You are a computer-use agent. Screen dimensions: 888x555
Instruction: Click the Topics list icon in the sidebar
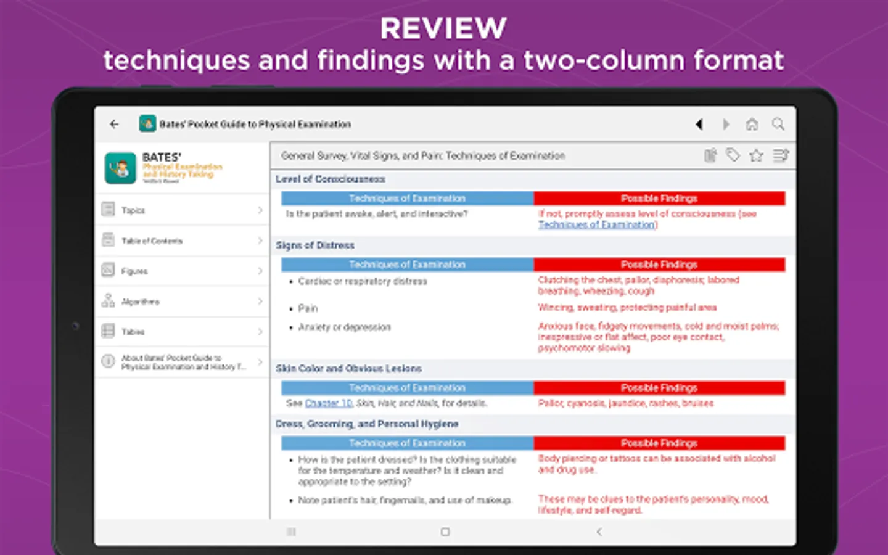[108, 210]
